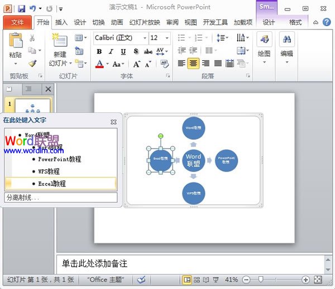Paste clipboard contents with the Paste icon

click(x=16, y=40)
